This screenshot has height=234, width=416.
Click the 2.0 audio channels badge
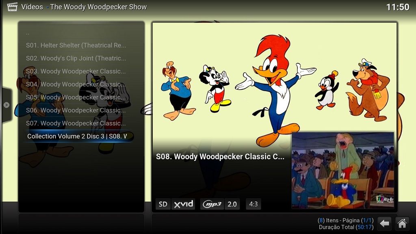[232, 204]
